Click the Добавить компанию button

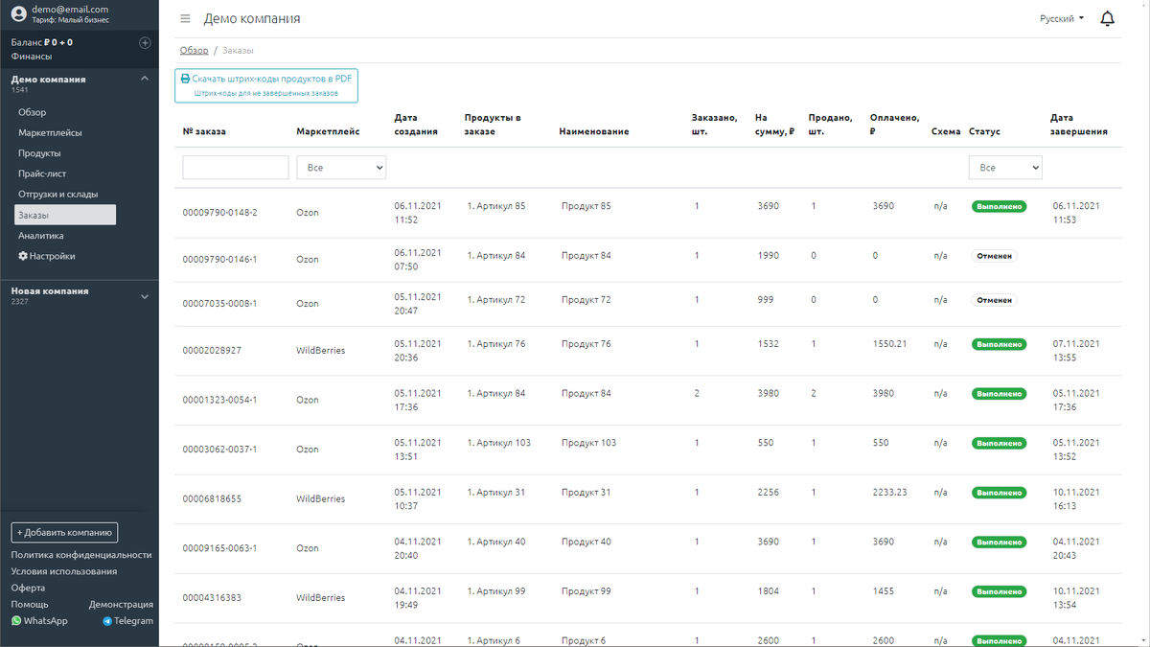click(64, 532)
